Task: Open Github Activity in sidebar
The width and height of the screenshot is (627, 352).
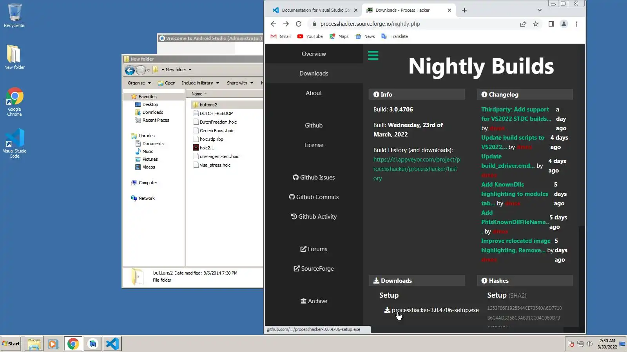Action: coord(313,217)
